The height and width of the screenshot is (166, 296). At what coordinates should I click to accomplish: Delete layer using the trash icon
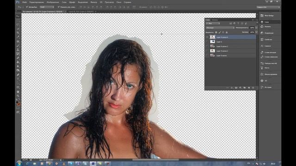(x=253, y=88)
